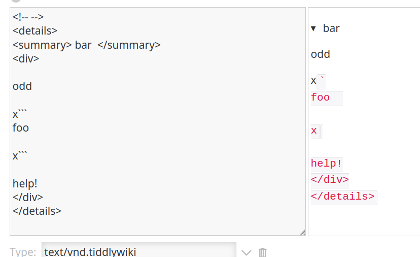
Task: Focus the Type input field
Action: coord(138,251)
